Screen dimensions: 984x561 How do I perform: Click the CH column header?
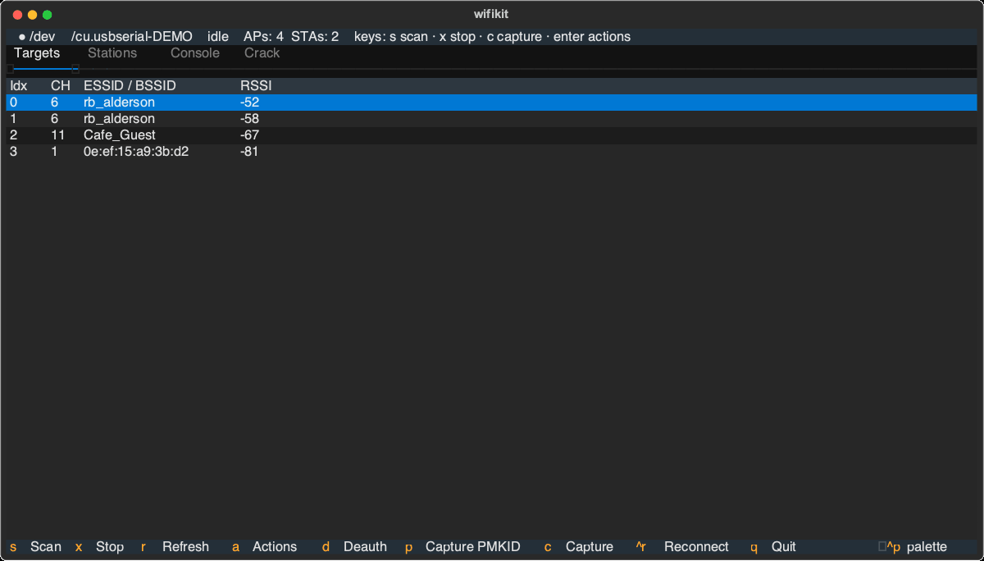[x=61, y=85]
